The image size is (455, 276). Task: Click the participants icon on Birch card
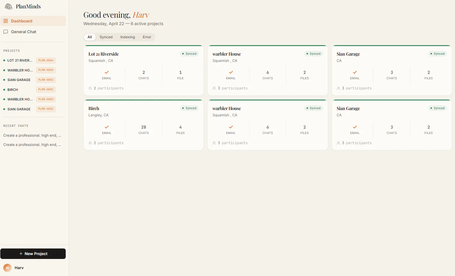pos(90,143)
